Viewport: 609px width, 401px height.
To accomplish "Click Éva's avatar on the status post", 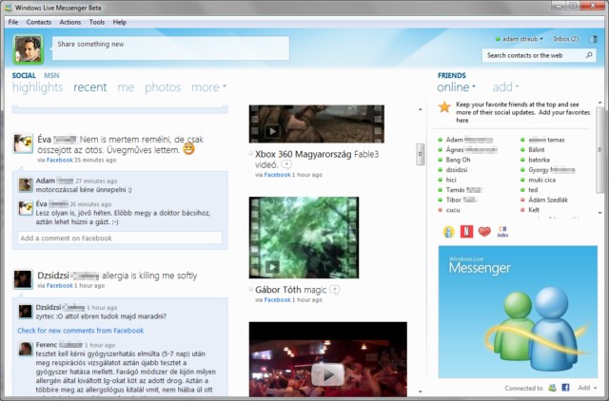I will click(x=23, y=143).
